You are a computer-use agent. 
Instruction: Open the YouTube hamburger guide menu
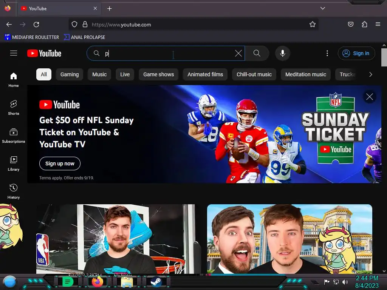coord(14,53)
